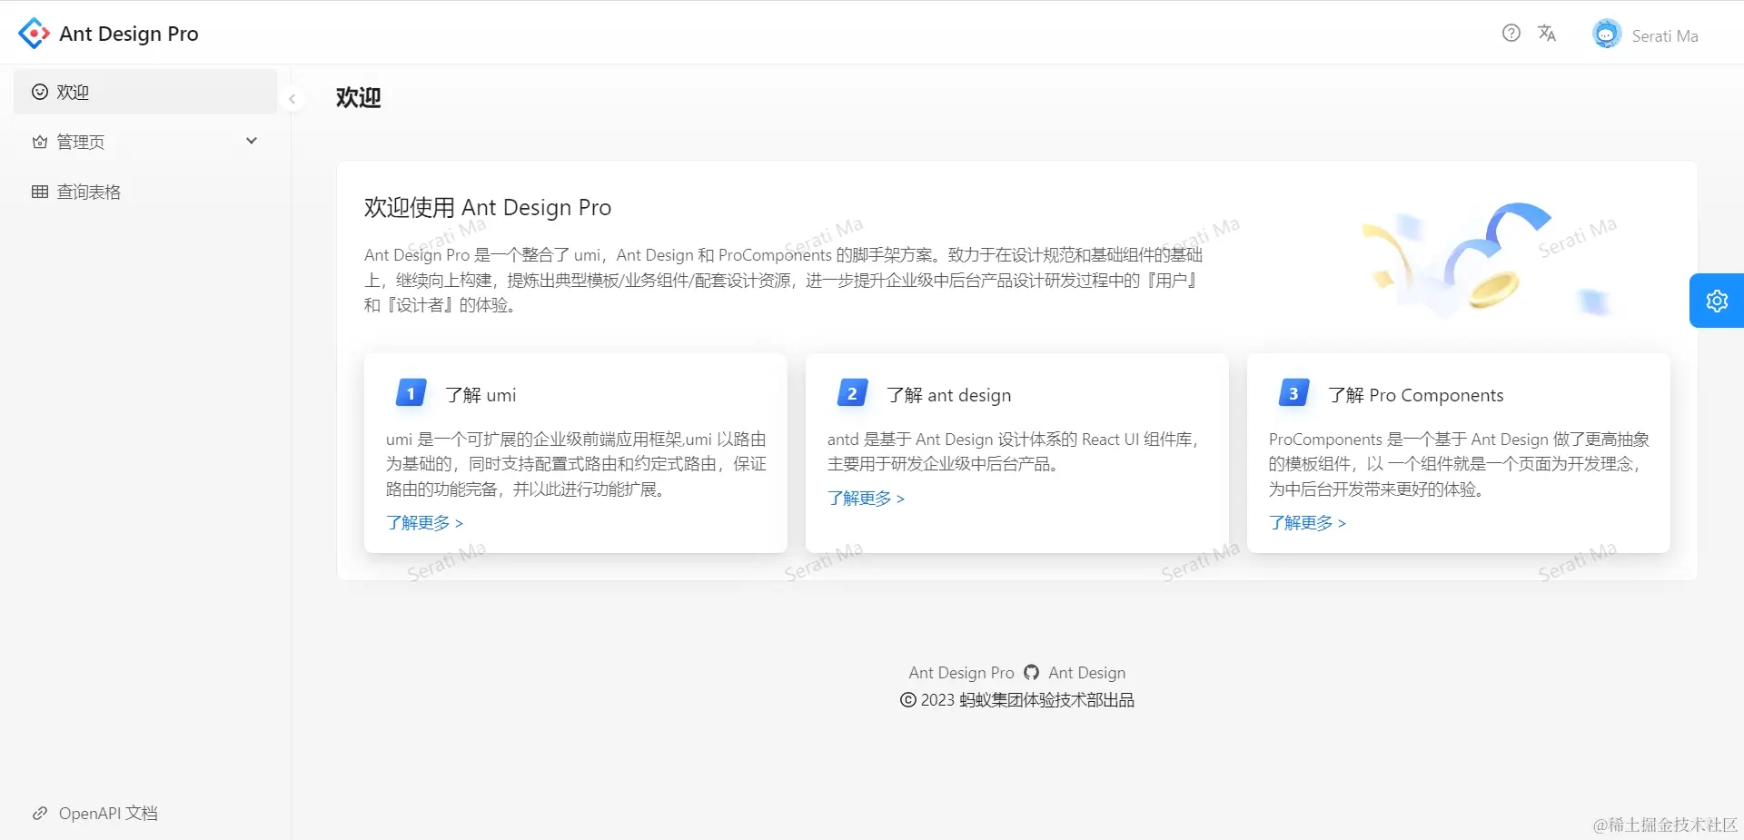Screen dimensions: 1744x840
Task: Go to the 查询表格 menu item
Action: coord(145,192)
